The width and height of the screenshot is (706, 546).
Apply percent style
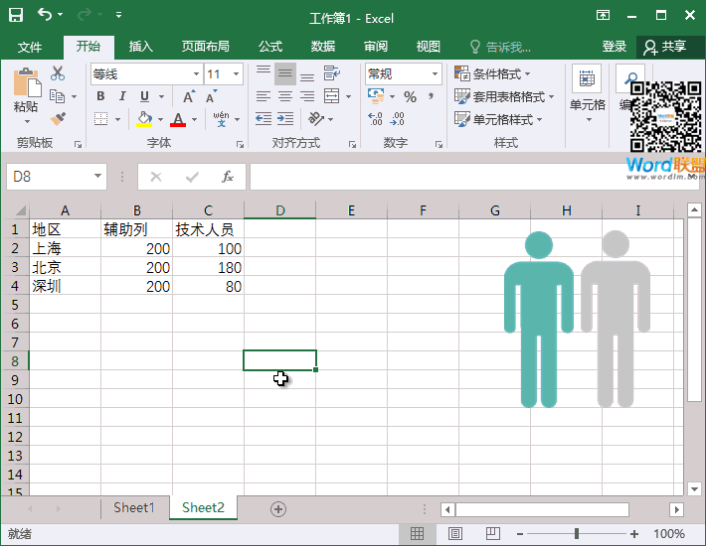click(411, 96)
